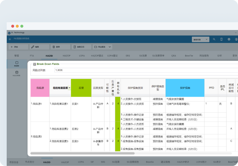Click the database icon in left sidebar
238x166 pixels.
(17, 72)
